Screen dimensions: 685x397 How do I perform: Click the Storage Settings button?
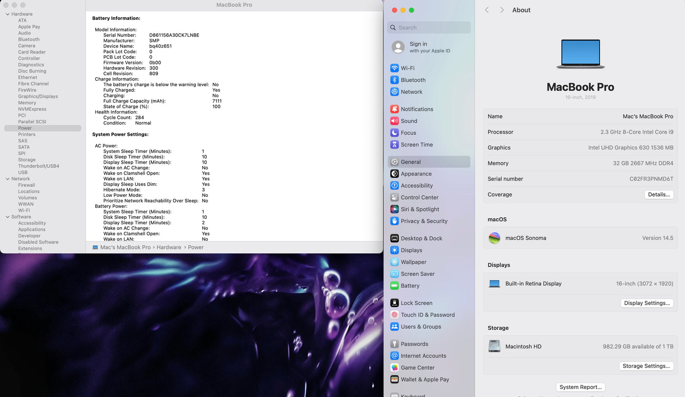pyautogui.click(x=646, y=366)
